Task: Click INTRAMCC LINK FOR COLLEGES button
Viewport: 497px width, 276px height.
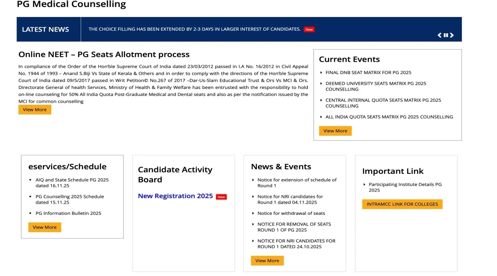Action: pos(402,204)
